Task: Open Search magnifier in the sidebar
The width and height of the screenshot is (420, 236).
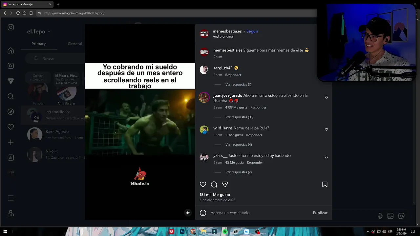Action: pos(11,96)
